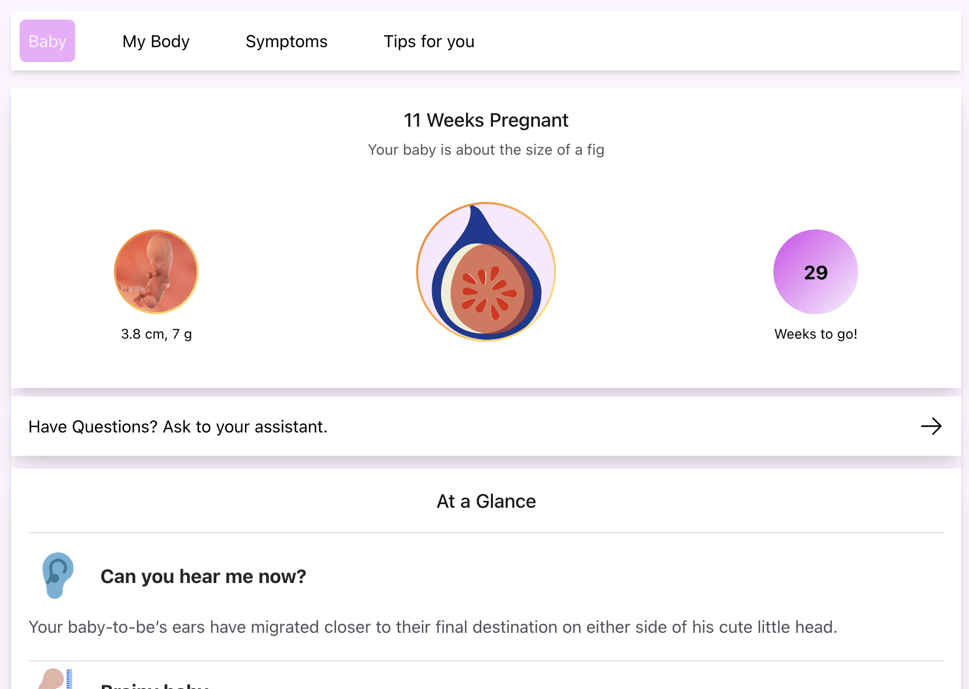Click the 3.8 cm, 7 g size label
969x689 pixels.
click(156, 334)
